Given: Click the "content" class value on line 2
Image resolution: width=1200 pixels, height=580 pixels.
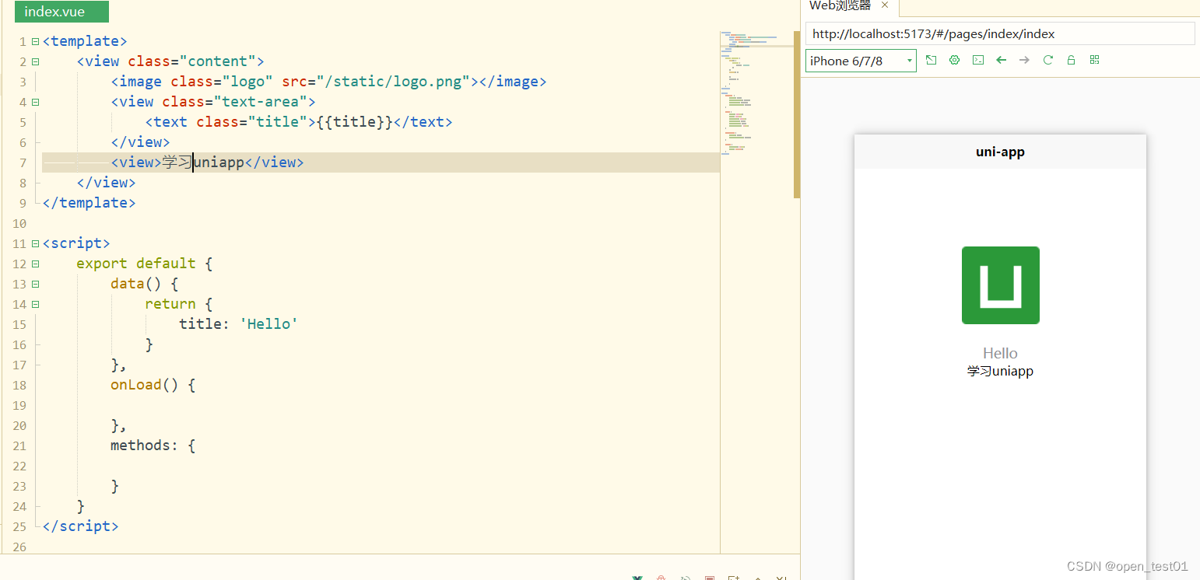Looking at the screenshot, I should [217, 61].
